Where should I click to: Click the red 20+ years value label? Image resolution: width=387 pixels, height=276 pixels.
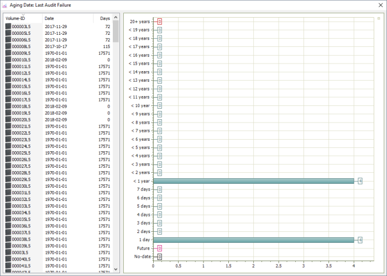click(159, 22)
